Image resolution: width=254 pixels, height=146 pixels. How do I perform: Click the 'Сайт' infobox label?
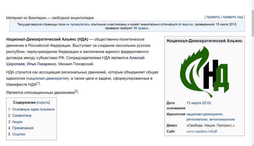pos(171,131)
